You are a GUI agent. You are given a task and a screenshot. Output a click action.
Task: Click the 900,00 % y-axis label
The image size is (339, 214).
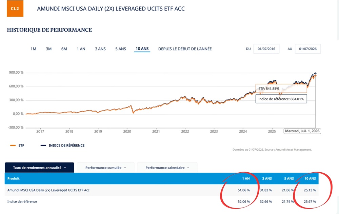[x=16, y=73]
